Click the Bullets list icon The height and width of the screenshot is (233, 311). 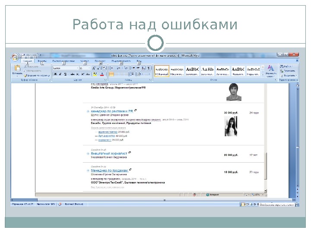(112, 68)
